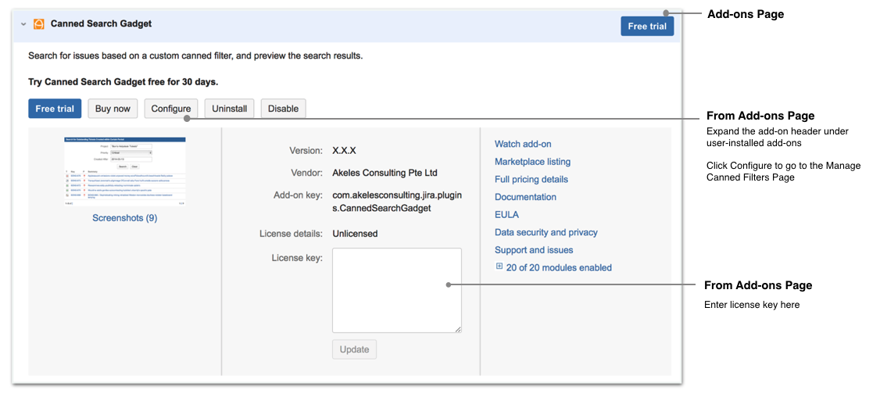
Task: Open the Marketplace listing link
Action: (532, 162)
